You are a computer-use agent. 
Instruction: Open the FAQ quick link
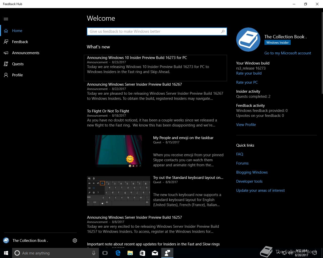[x=240, y=154]
